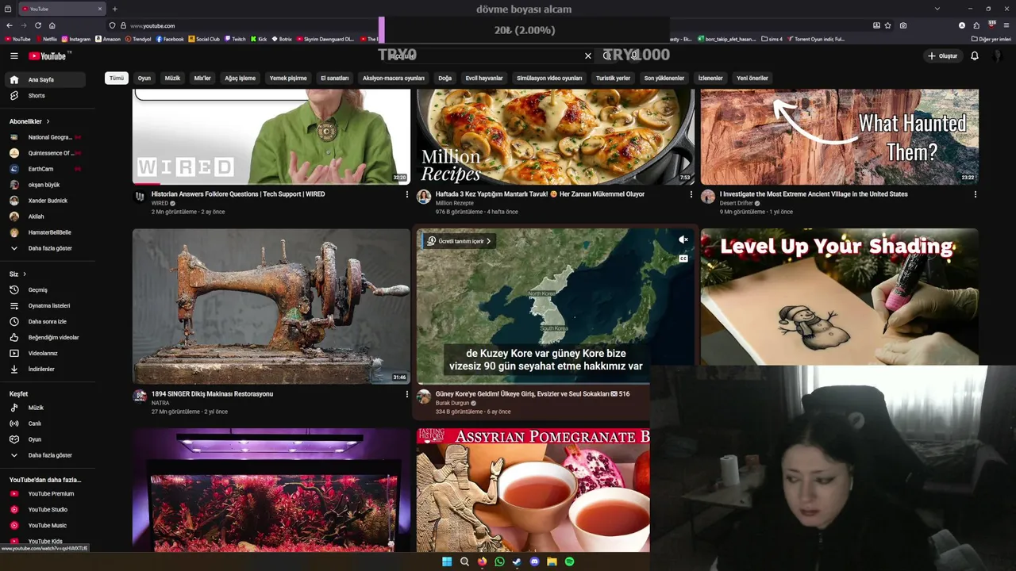Open Güney Kore'ye Geldim video title

[533, 394]
